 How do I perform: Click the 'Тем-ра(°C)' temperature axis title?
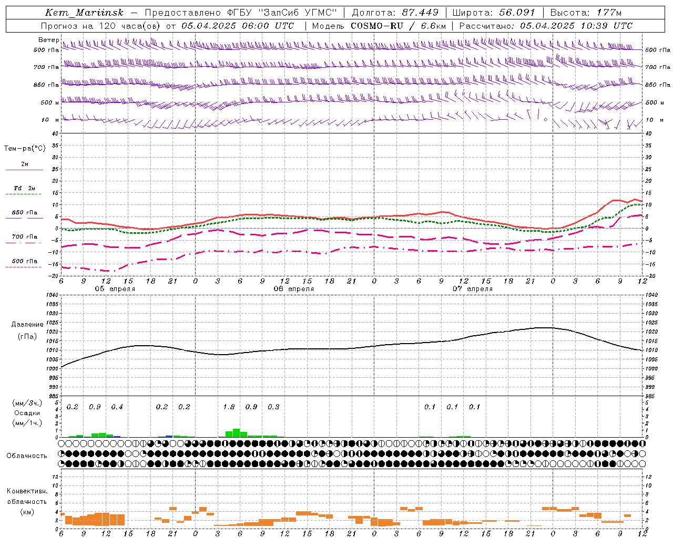(25, 149)
